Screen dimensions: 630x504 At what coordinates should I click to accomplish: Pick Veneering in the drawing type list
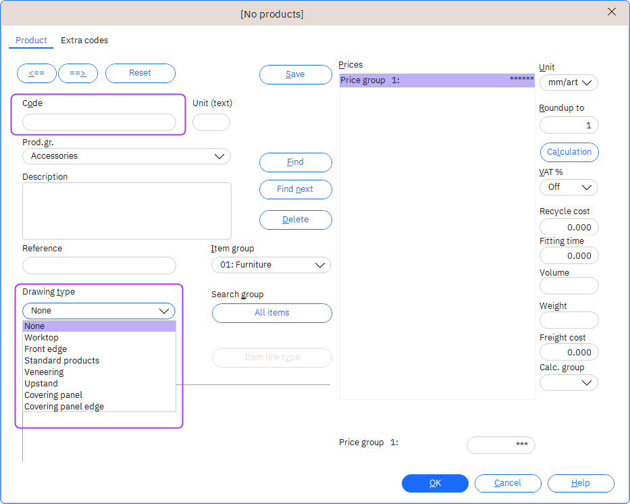click(x=44, y=372)
